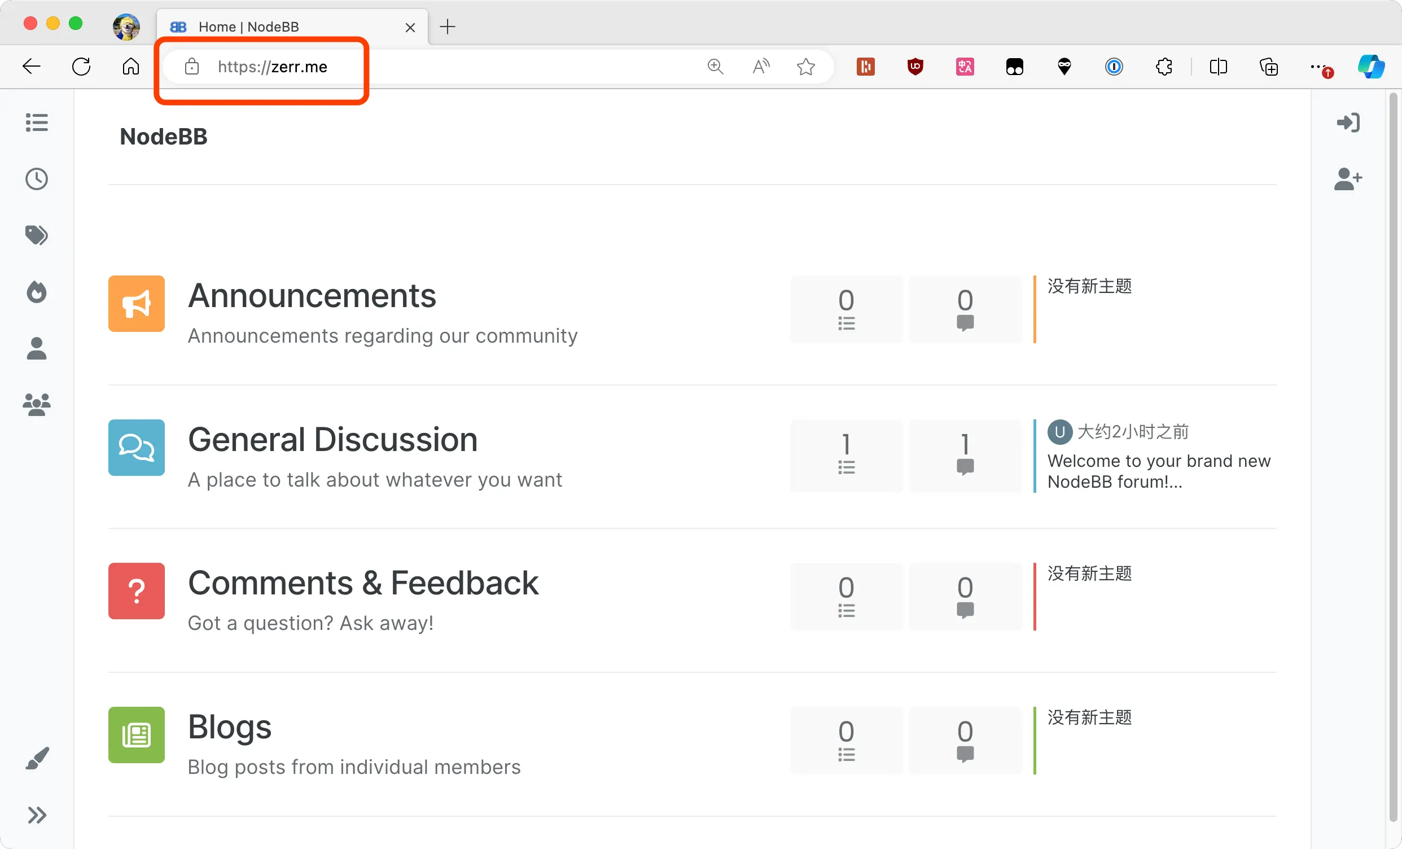Click the Announcements megaphone category icon

click(x=137, y=303)
